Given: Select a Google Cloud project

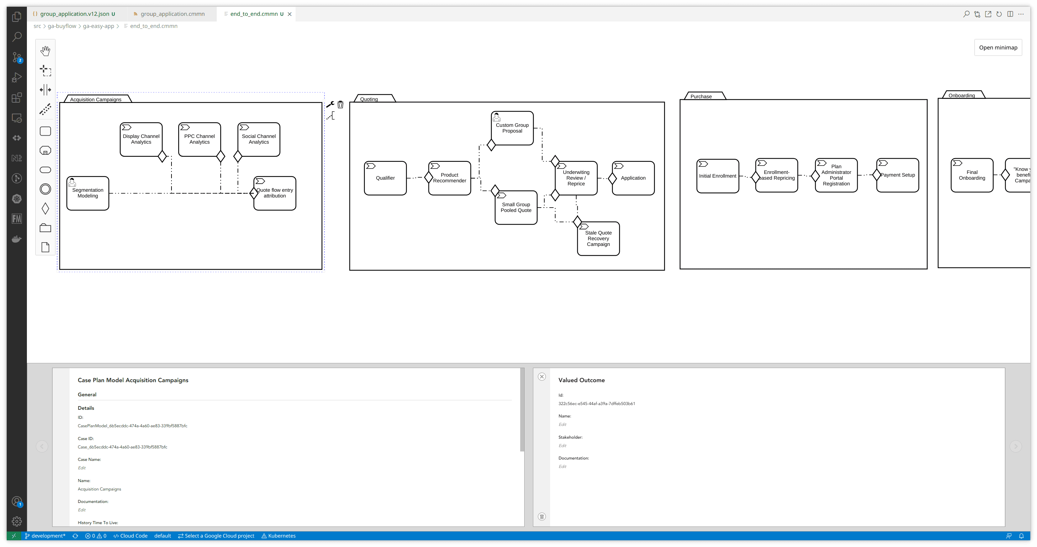Looking at the screenshot, I should [216, 536].
